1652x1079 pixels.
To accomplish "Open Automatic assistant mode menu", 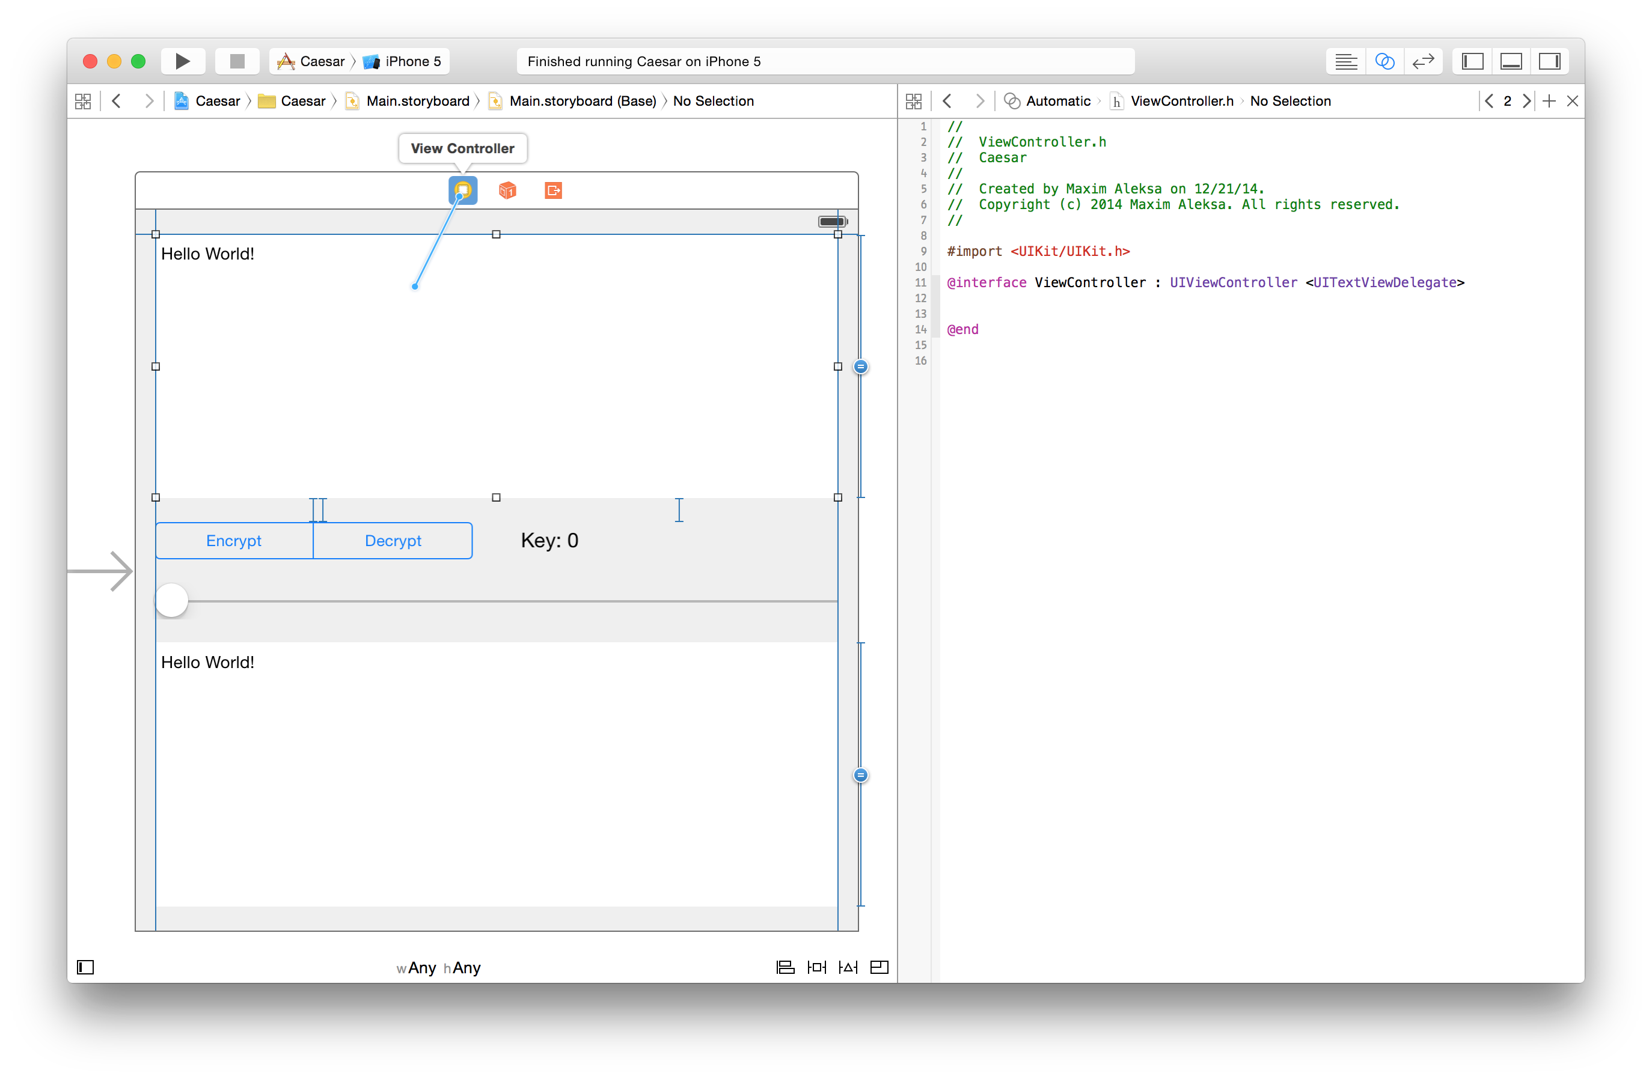I will point(1047,102).
